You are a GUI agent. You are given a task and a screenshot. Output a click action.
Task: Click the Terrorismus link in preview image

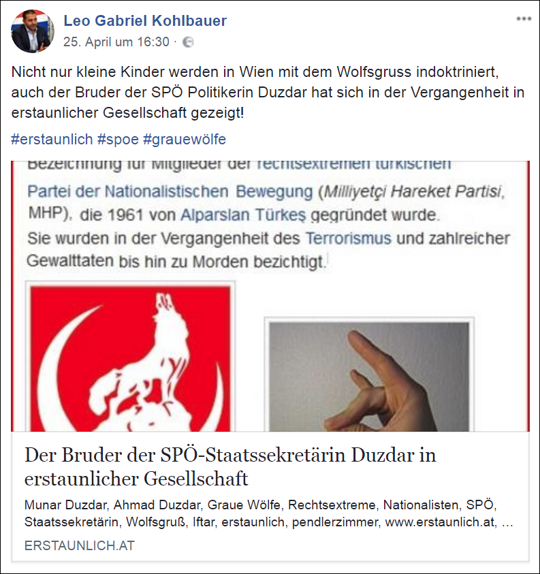click(x=349, y=239)
